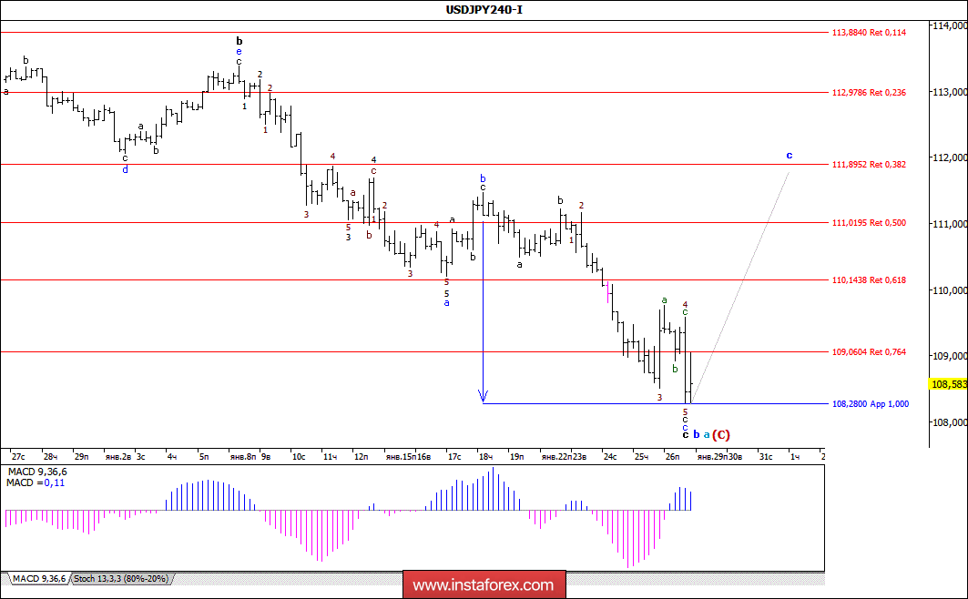
Task: Select the 112,9786 Ret 0,236 level label
Action: tap(870, 93)
